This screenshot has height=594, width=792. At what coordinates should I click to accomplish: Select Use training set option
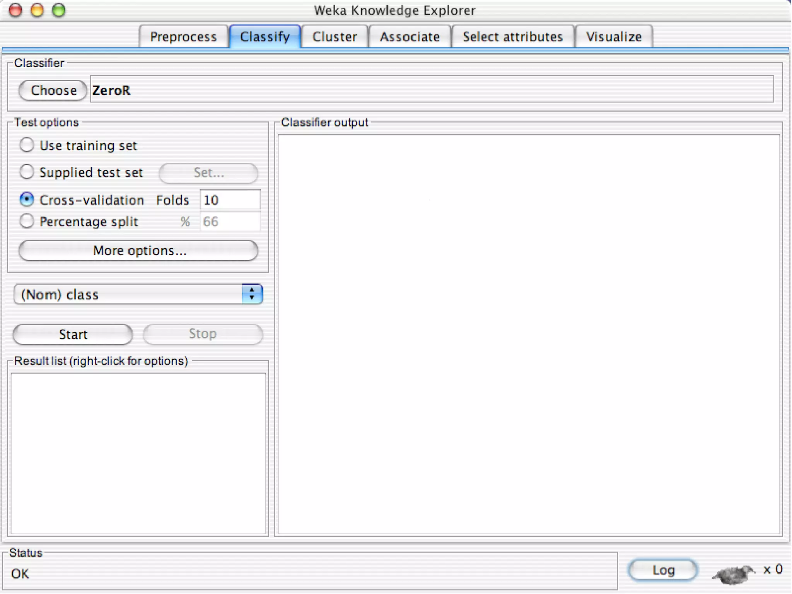pyautogui.click(x=27, y=145)
